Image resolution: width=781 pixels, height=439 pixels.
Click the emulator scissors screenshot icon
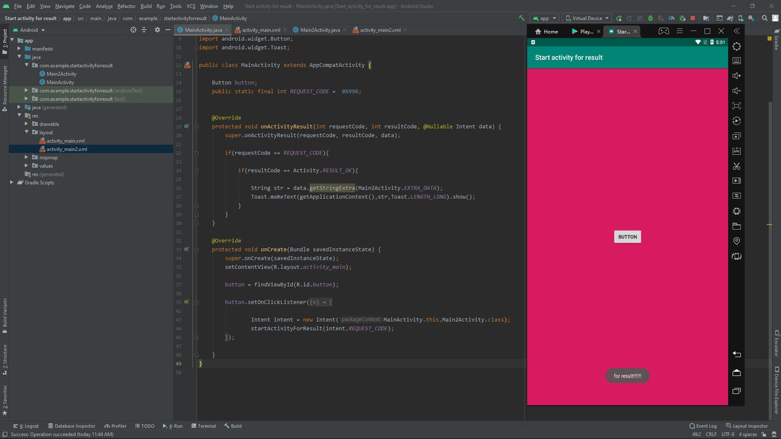pos(736,166)
